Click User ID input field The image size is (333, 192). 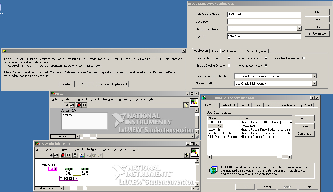(264, 36)
